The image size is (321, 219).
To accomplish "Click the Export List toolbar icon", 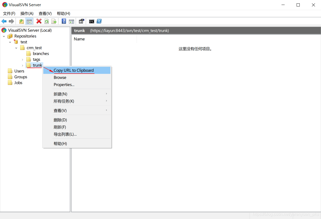I will click(x=54, y=21).
